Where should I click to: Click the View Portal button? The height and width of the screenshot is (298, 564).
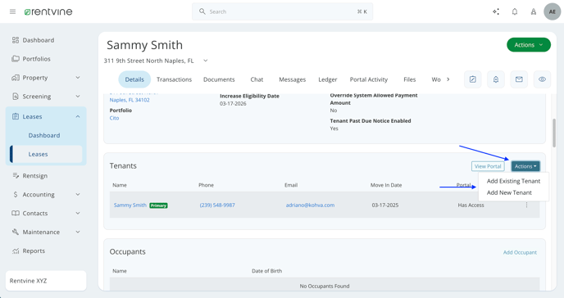click(x=488, y=166)
